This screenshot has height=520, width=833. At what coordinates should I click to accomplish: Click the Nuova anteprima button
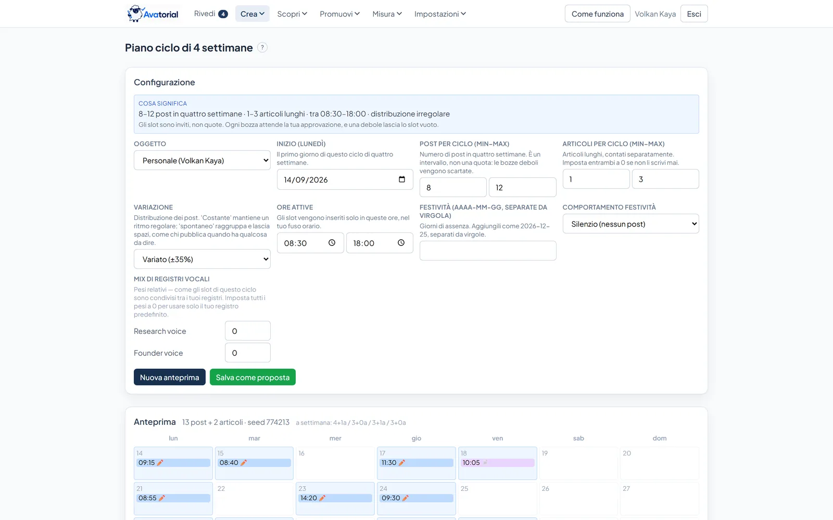coord(170,377)
